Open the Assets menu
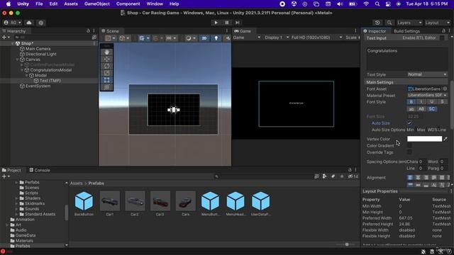This screenshot has height=255, width=454. tap(71, 4)
